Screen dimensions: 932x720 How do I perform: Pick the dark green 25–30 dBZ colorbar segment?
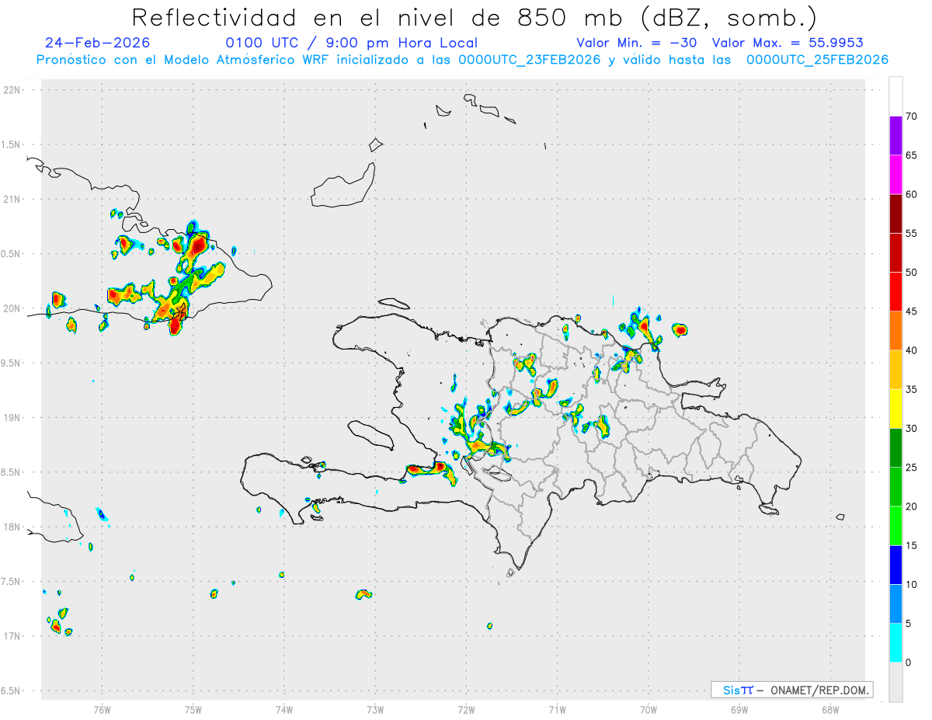pos(895,447)
